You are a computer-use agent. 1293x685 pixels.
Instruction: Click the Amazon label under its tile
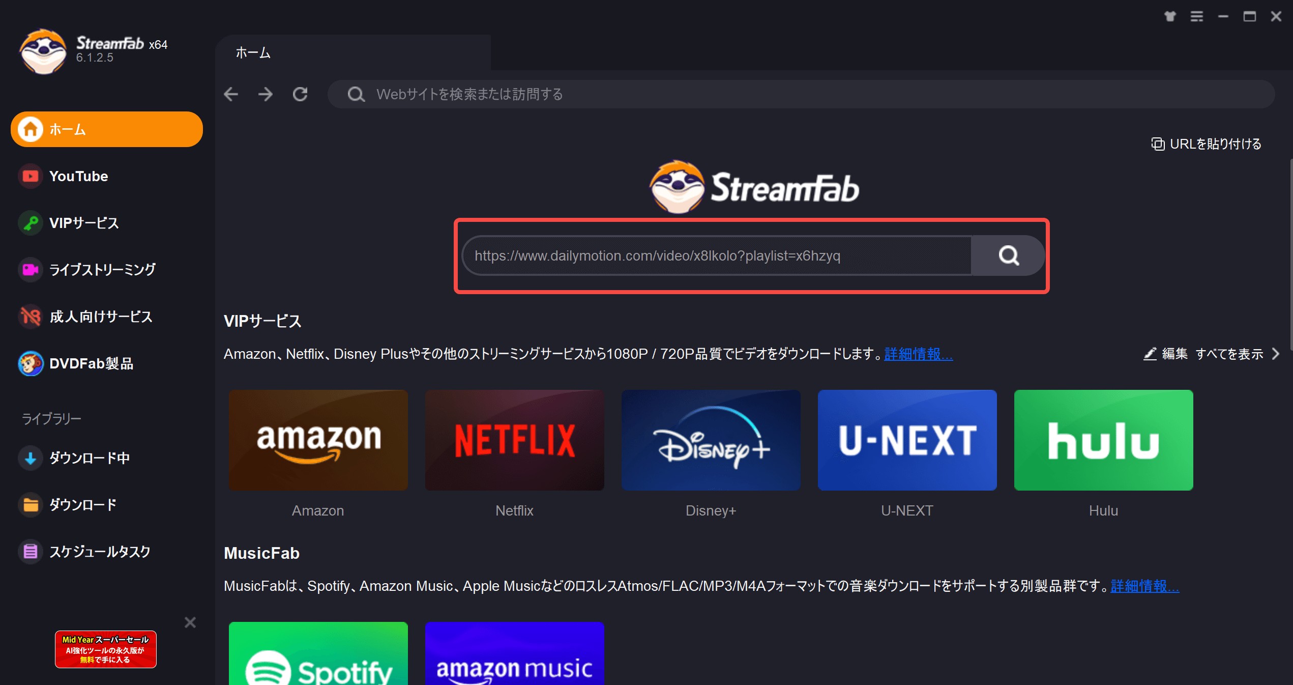(318, 510)
